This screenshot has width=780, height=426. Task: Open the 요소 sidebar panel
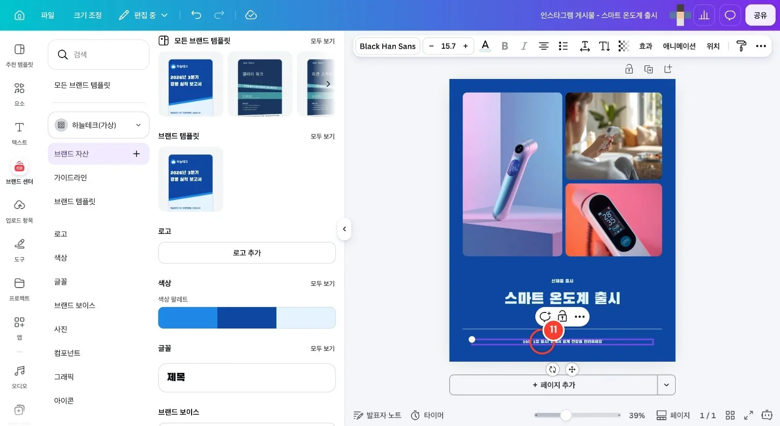[19, 94]
